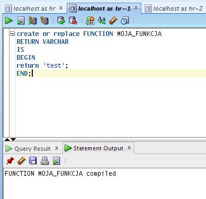Image resolution: width=206 pixels, height=199 pixels.
Task: Collapse the create function code block
Action: tap(12, 33)
